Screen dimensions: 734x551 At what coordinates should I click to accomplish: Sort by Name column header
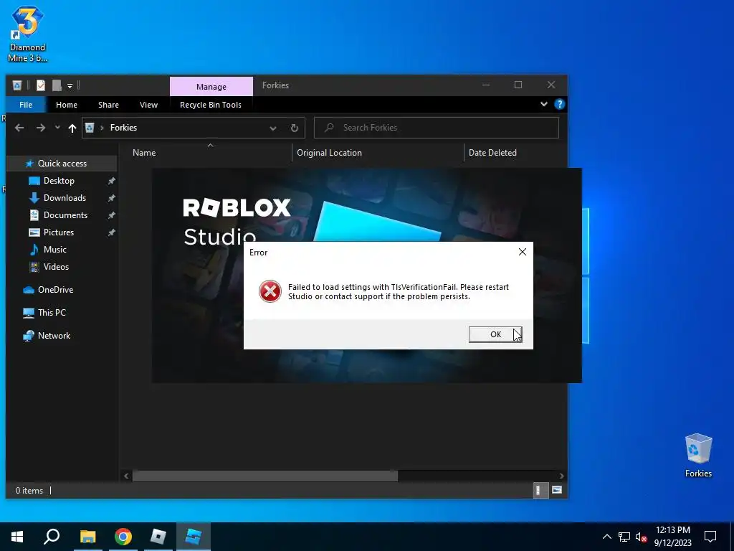[144, 153]
